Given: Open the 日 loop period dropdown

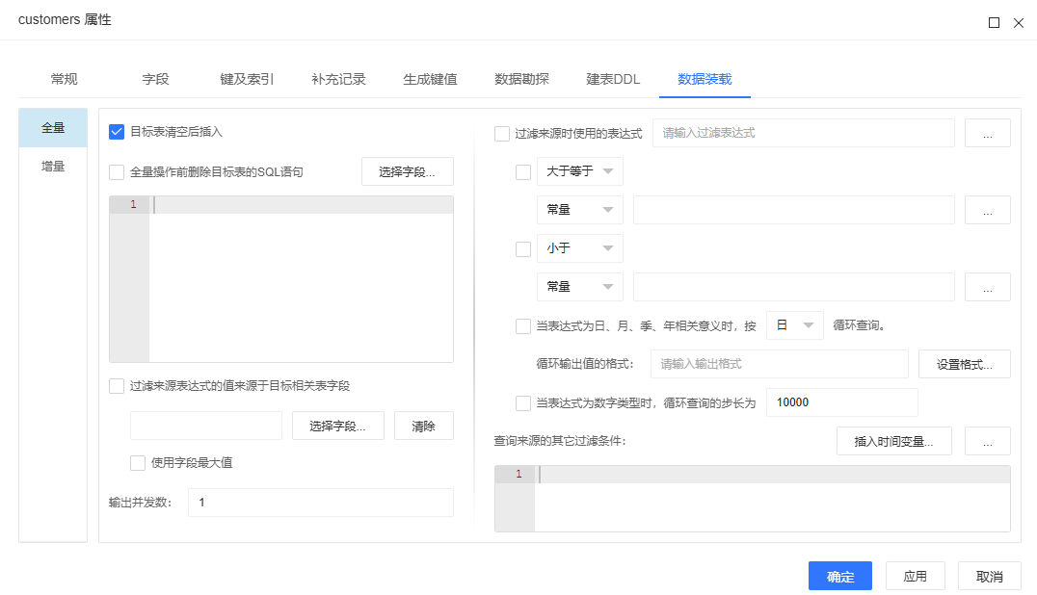Looking at the screenshot, I should 795,325.
